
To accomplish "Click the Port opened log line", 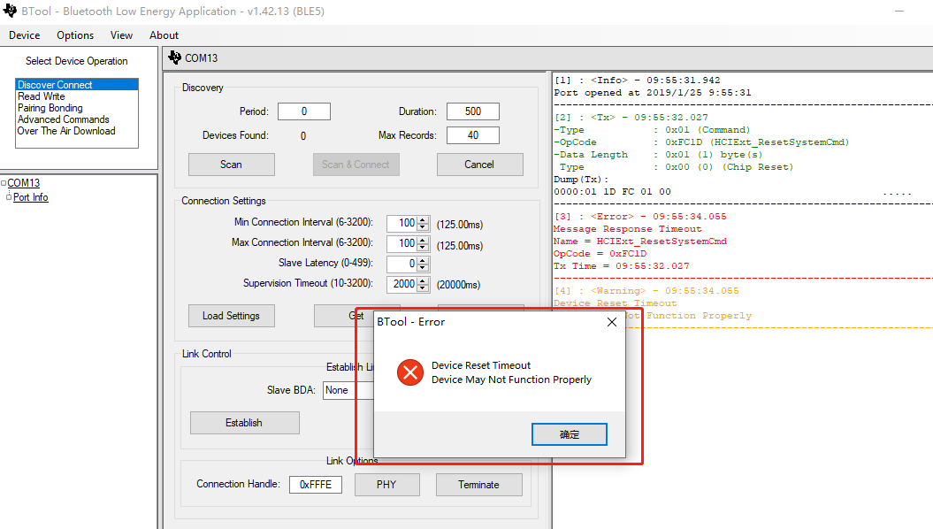I will (x=653, y=93).
